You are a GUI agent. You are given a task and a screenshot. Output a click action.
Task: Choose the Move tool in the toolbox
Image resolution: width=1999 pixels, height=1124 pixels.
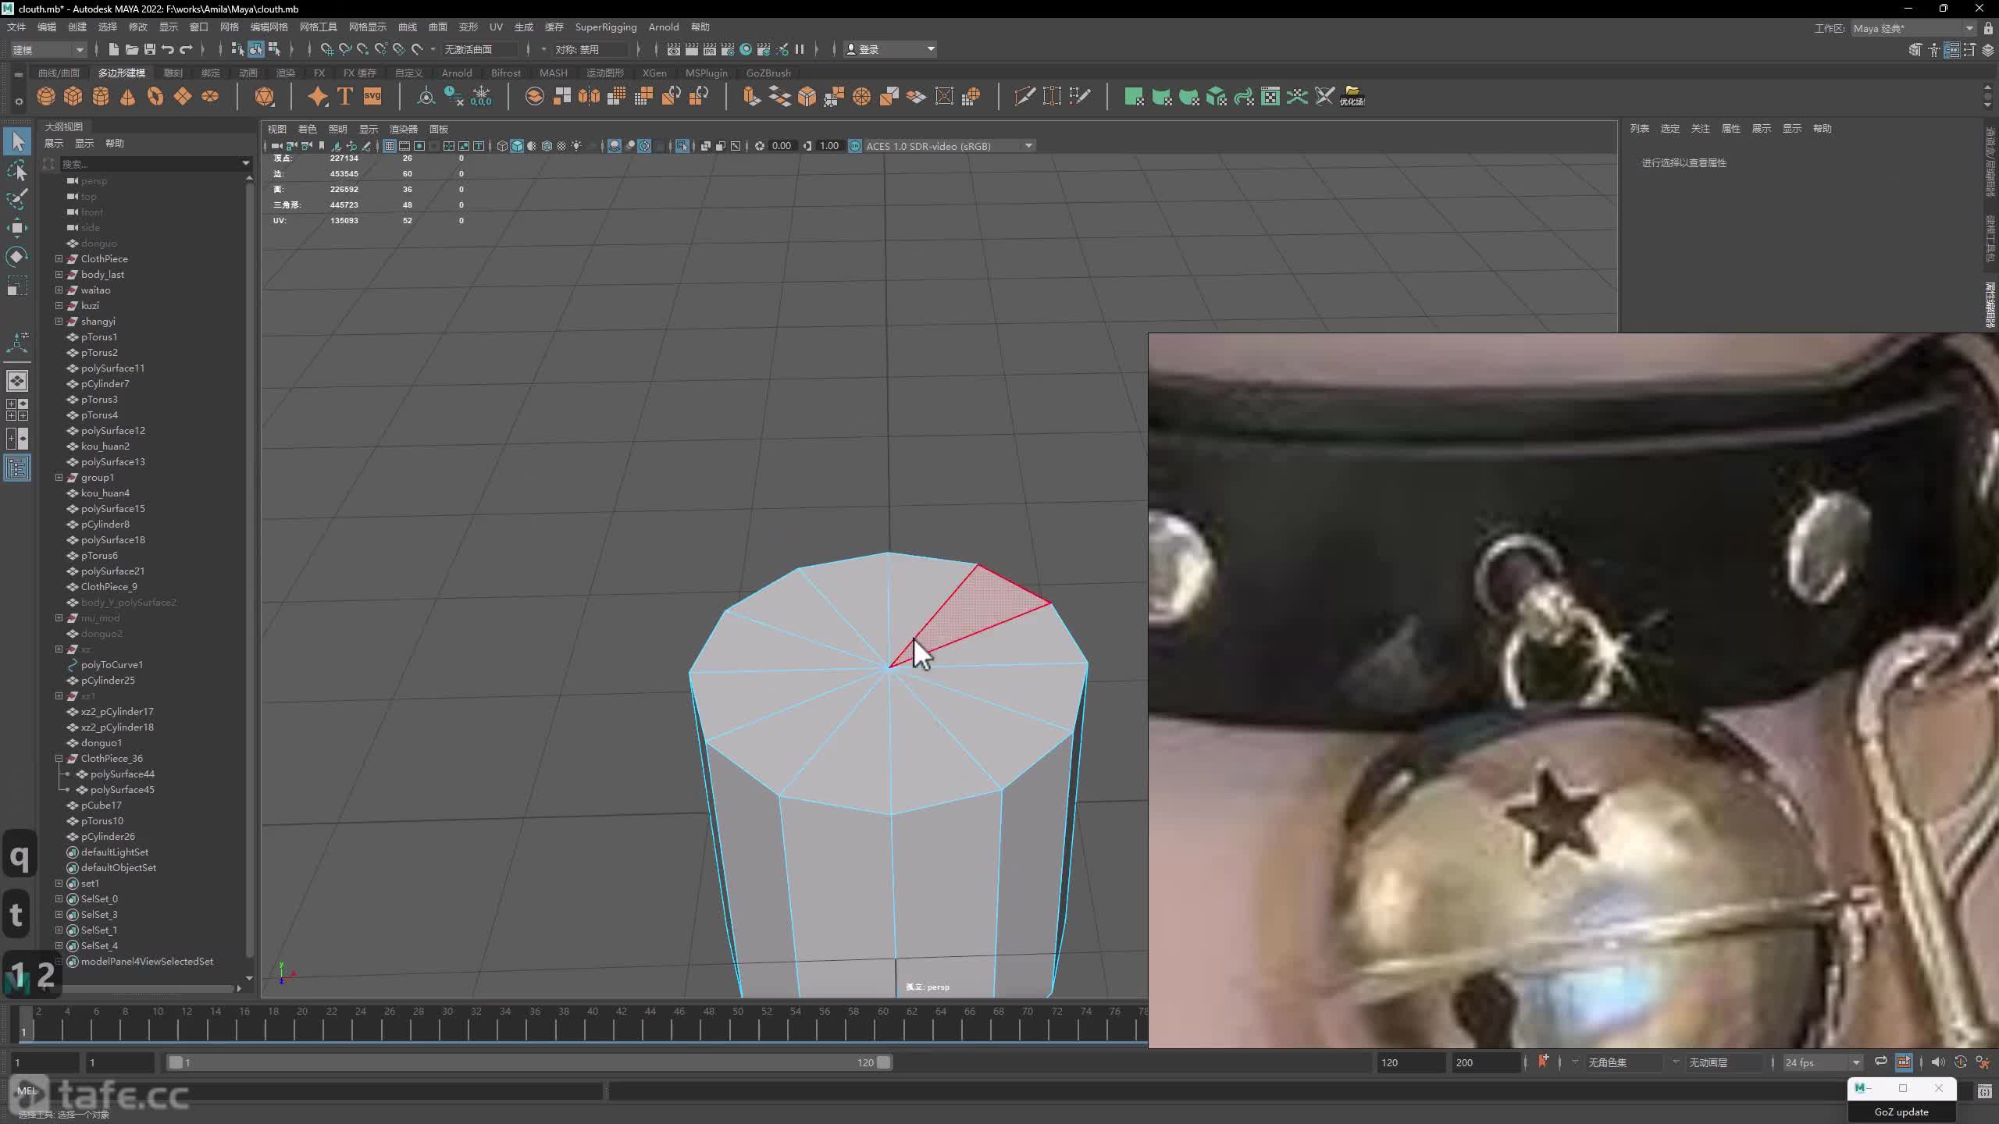pyautogui.click(x=17, y=228)
